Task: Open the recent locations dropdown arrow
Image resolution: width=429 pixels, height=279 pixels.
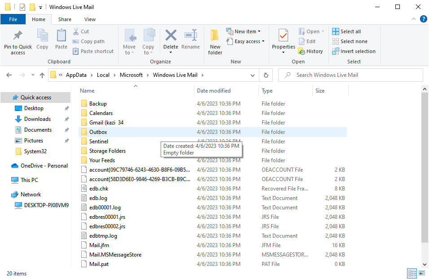Action: [x=33, y=75]
